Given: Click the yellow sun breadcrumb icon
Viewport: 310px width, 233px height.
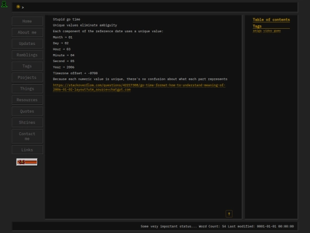Looking at the screenshot, I should pos(18,7).
